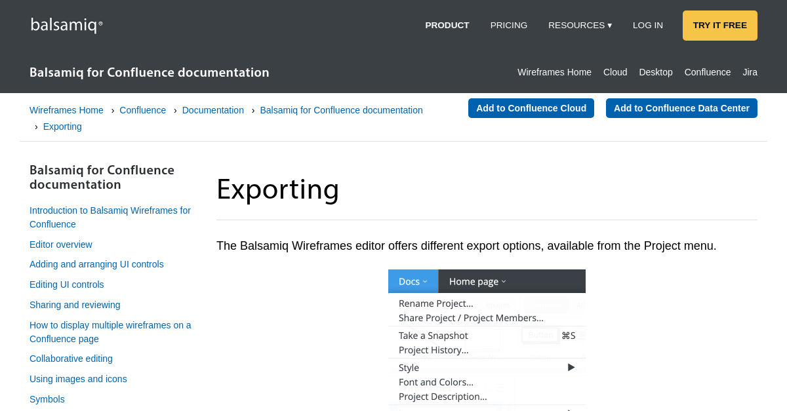Image resolution: width=787 pixels, height=411 pixels.
Task: Open the Editor overview page
Action: [61, 245]
